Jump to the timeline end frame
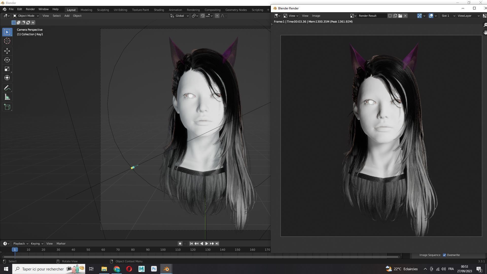Screen dimensions: 487x274 pos(217,244)
